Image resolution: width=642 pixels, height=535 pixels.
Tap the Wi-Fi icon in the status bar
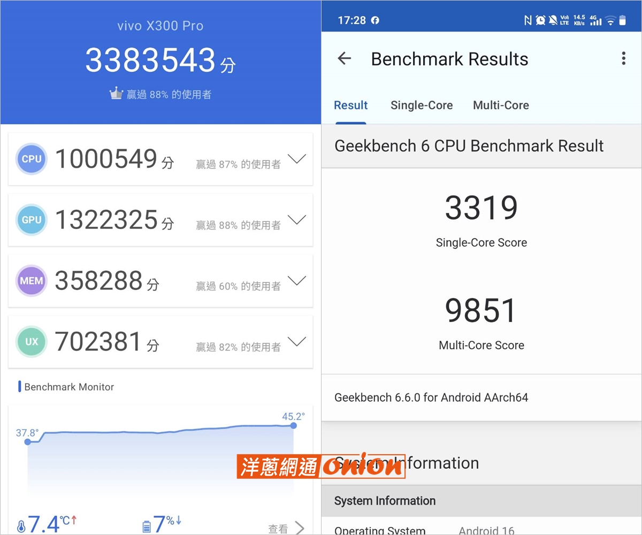pyautogui.click(x=611, y=20)
